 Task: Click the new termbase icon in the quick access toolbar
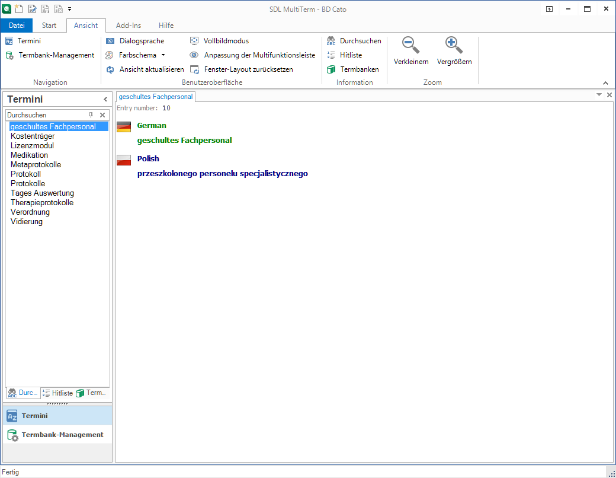coord(19,9)
